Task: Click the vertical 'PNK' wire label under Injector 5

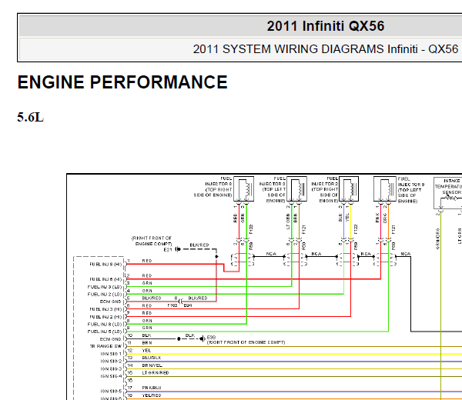Action: [377, 218]
